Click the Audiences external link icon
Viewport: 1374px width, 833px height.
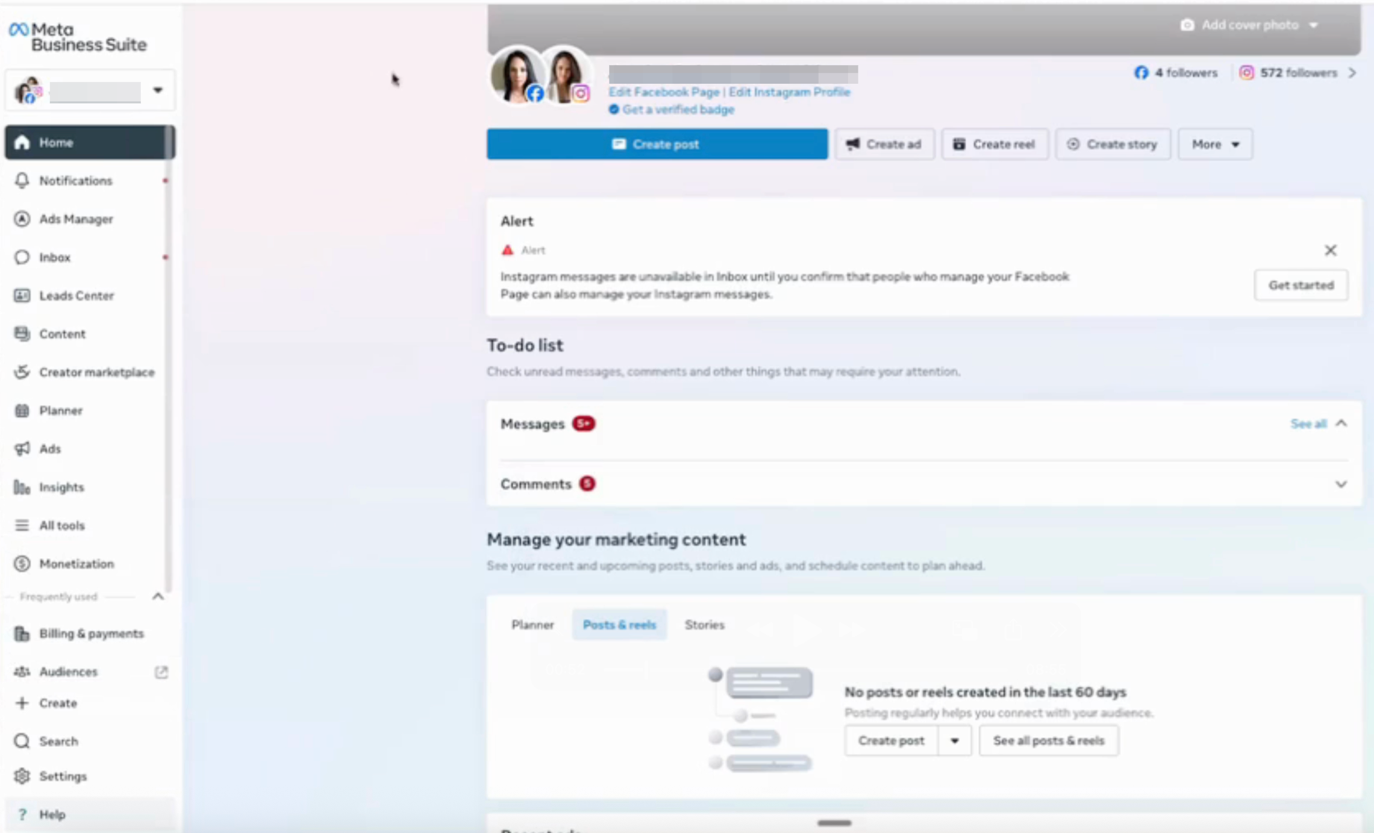[161, 672]
